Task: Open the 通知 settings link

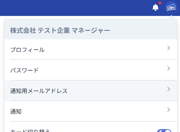Action: tap(16, 111)
